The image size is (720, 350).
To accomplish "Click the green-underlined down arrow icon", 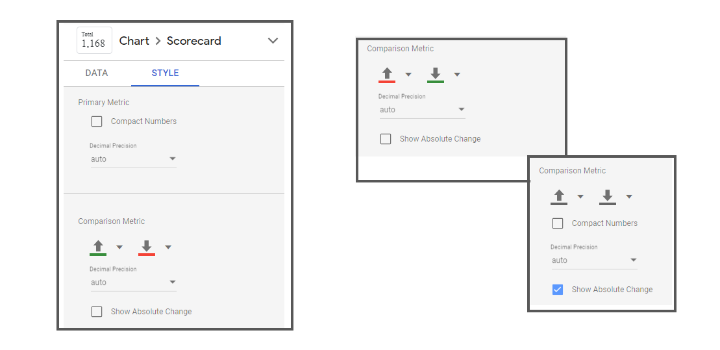I will point(436,74).
